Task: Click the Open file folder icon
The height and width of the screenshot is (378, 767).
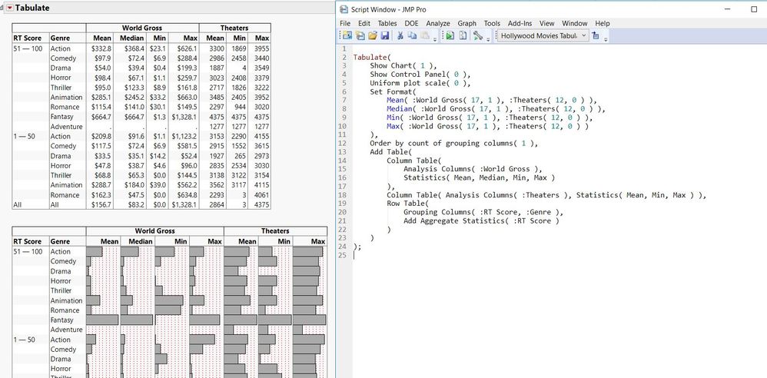Action: (x=371, y=36)
